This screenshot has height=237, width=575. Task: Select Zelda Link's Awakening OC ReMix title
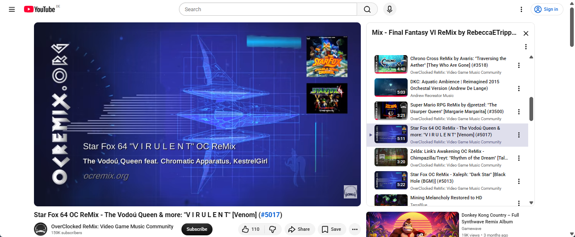pyautogui.click(x=460, y=155)
